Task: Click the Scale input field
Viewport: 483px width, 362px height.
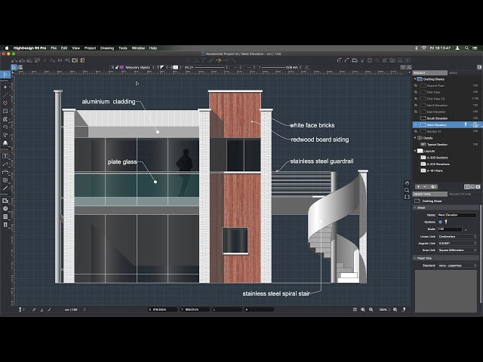Action: [x=450, y=229]
